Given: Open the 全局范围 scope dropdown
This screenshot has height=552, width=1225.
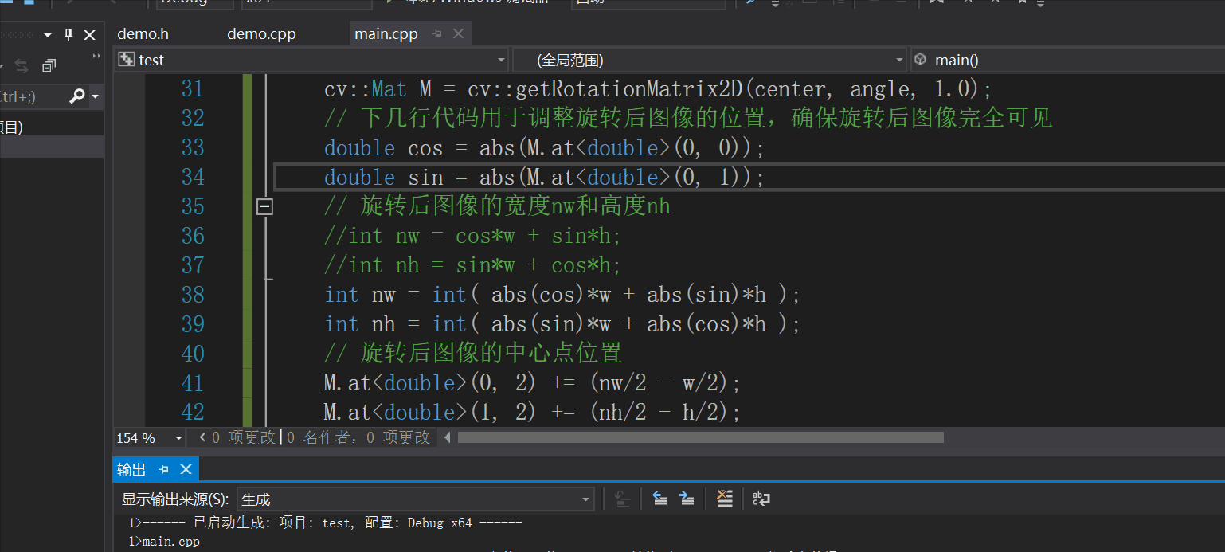Looking at the screenshot, I should (x=710, y=60).
